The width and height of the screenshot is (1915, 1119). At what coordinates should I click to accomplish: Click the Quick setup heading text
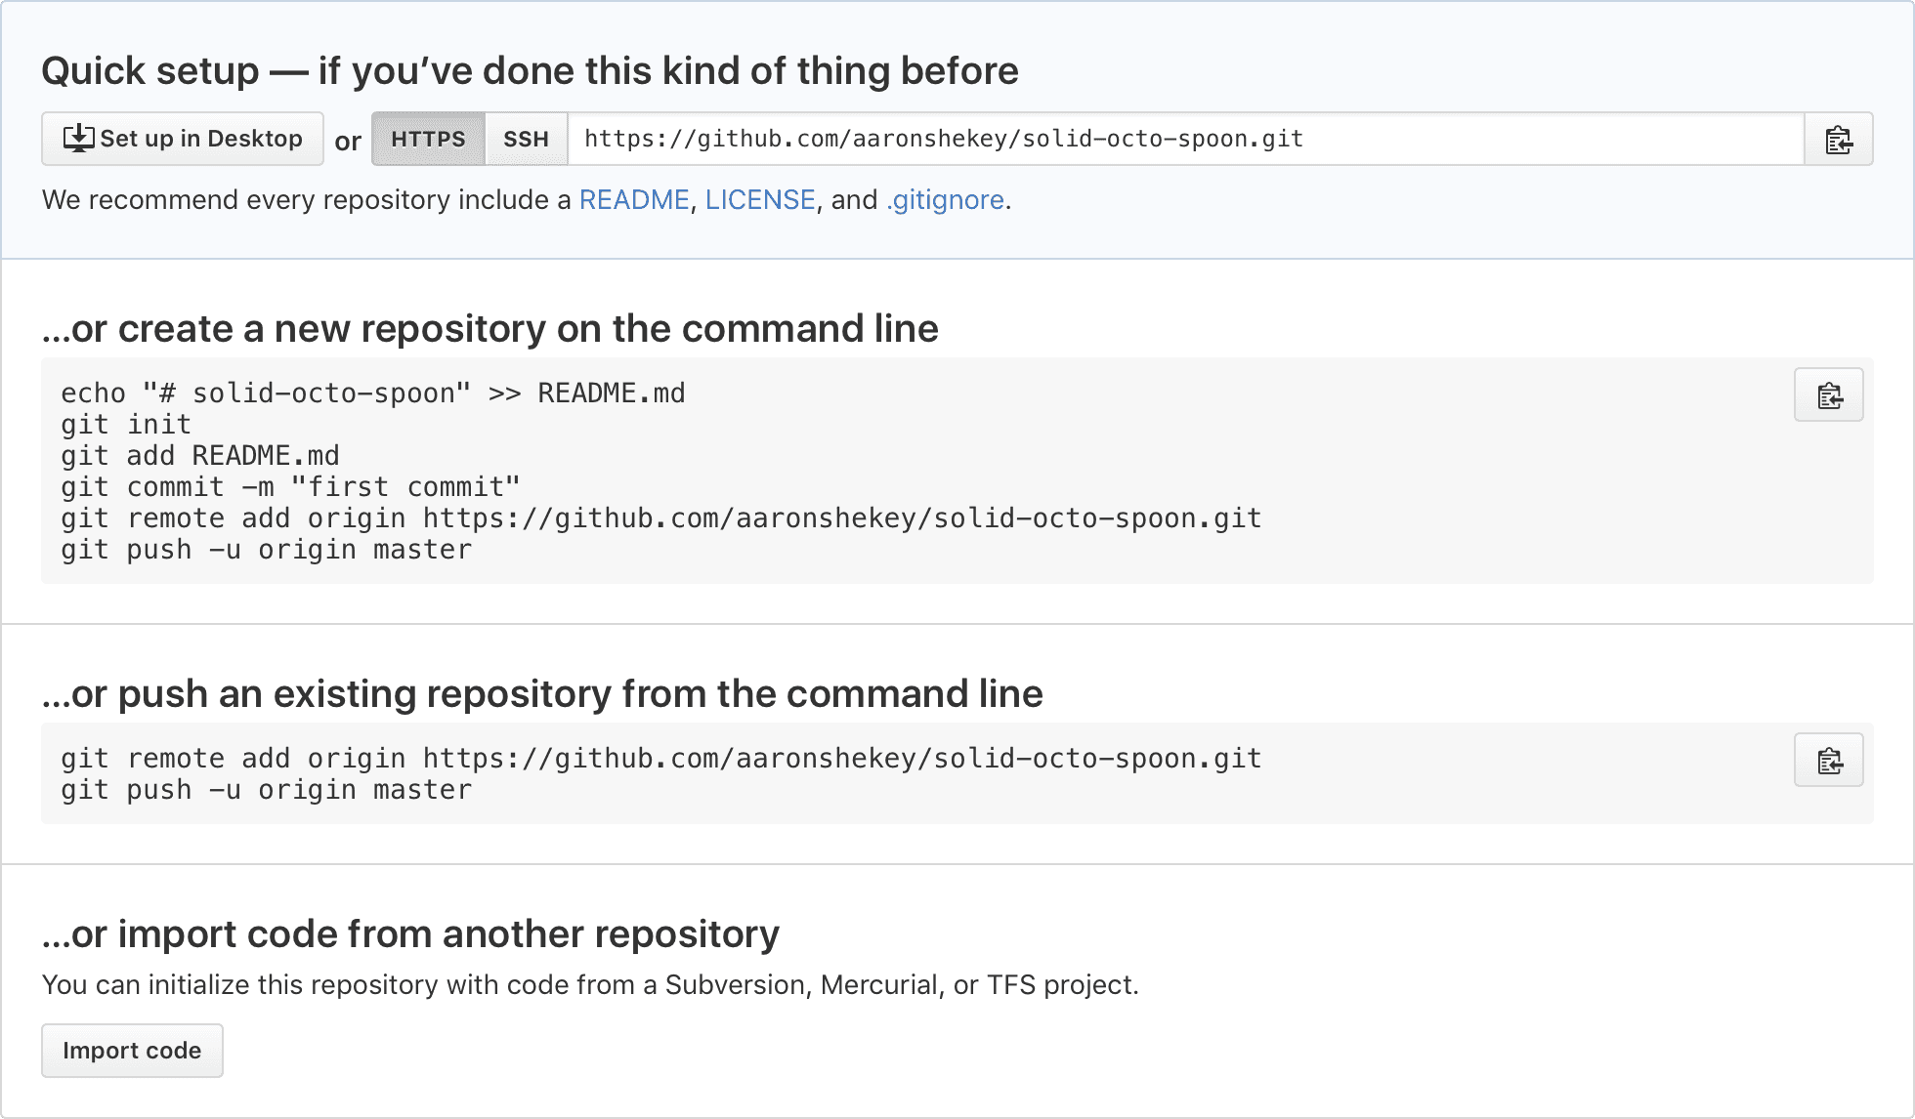(530, 69)
